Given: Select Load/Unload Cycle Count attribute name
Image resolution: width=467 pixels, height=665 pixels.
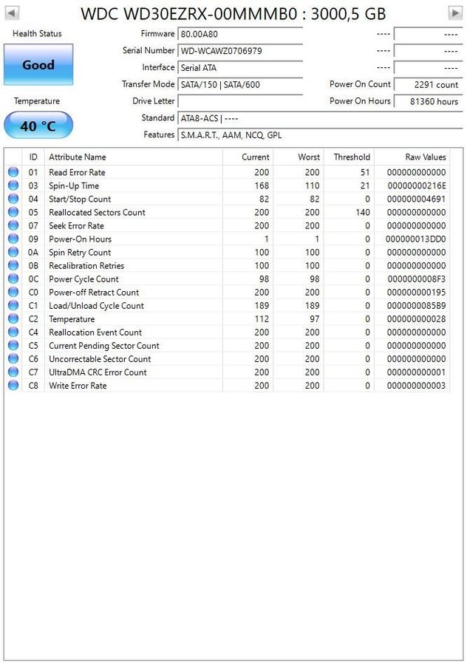Looking at the screenshot, I should tap(96, 306).
